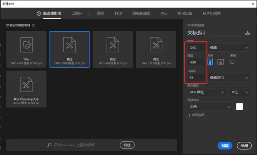Viewport: 257px width, 155px height.
Task: Select the 自定 1920 x 1080 preset
Action: point(69,49)
